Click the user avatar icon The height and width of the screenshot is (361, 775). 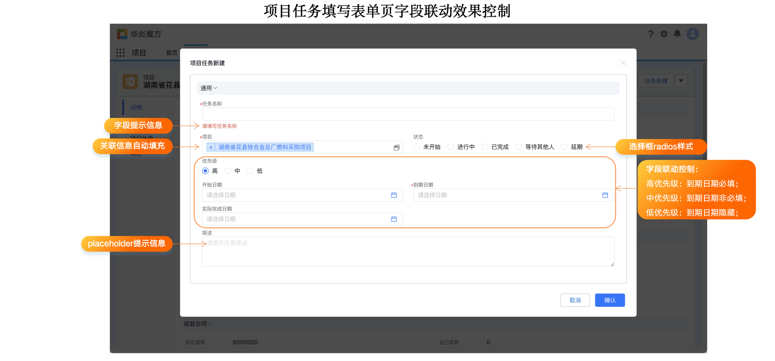tap(692, 34)
